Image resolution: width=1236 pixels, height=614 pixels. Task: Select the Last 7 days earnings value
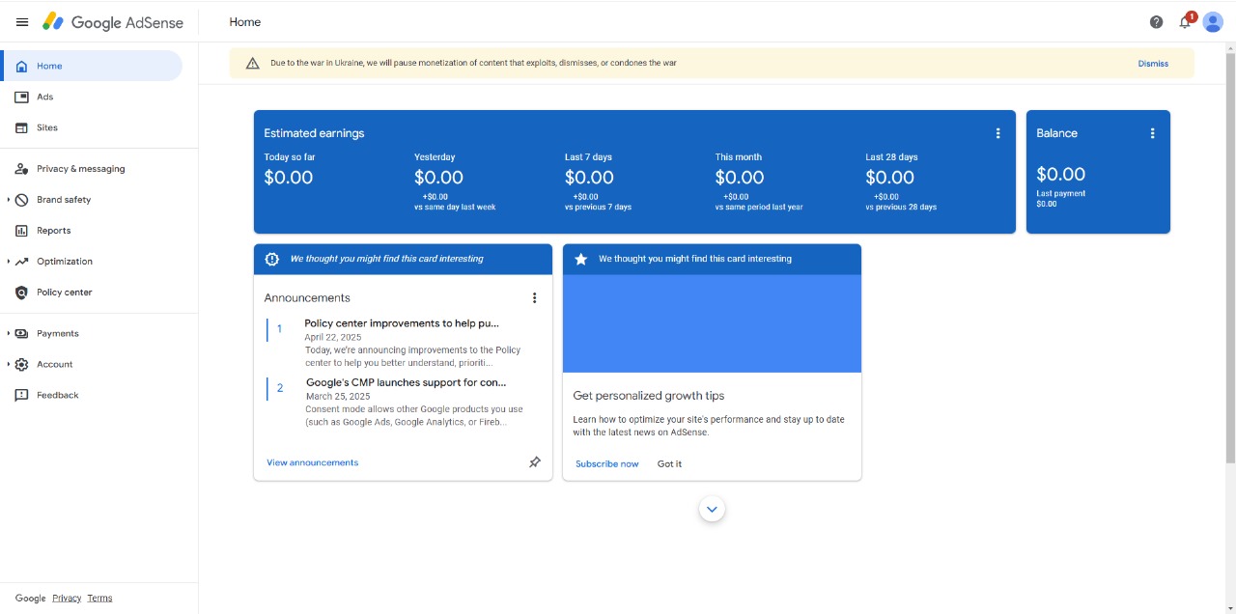tap(589, 178)
